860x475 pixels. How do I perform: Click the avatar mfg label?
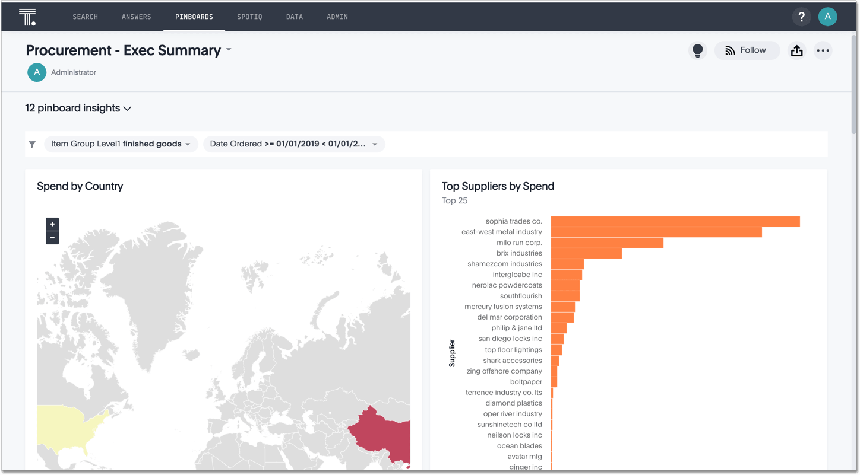(524, 457)
